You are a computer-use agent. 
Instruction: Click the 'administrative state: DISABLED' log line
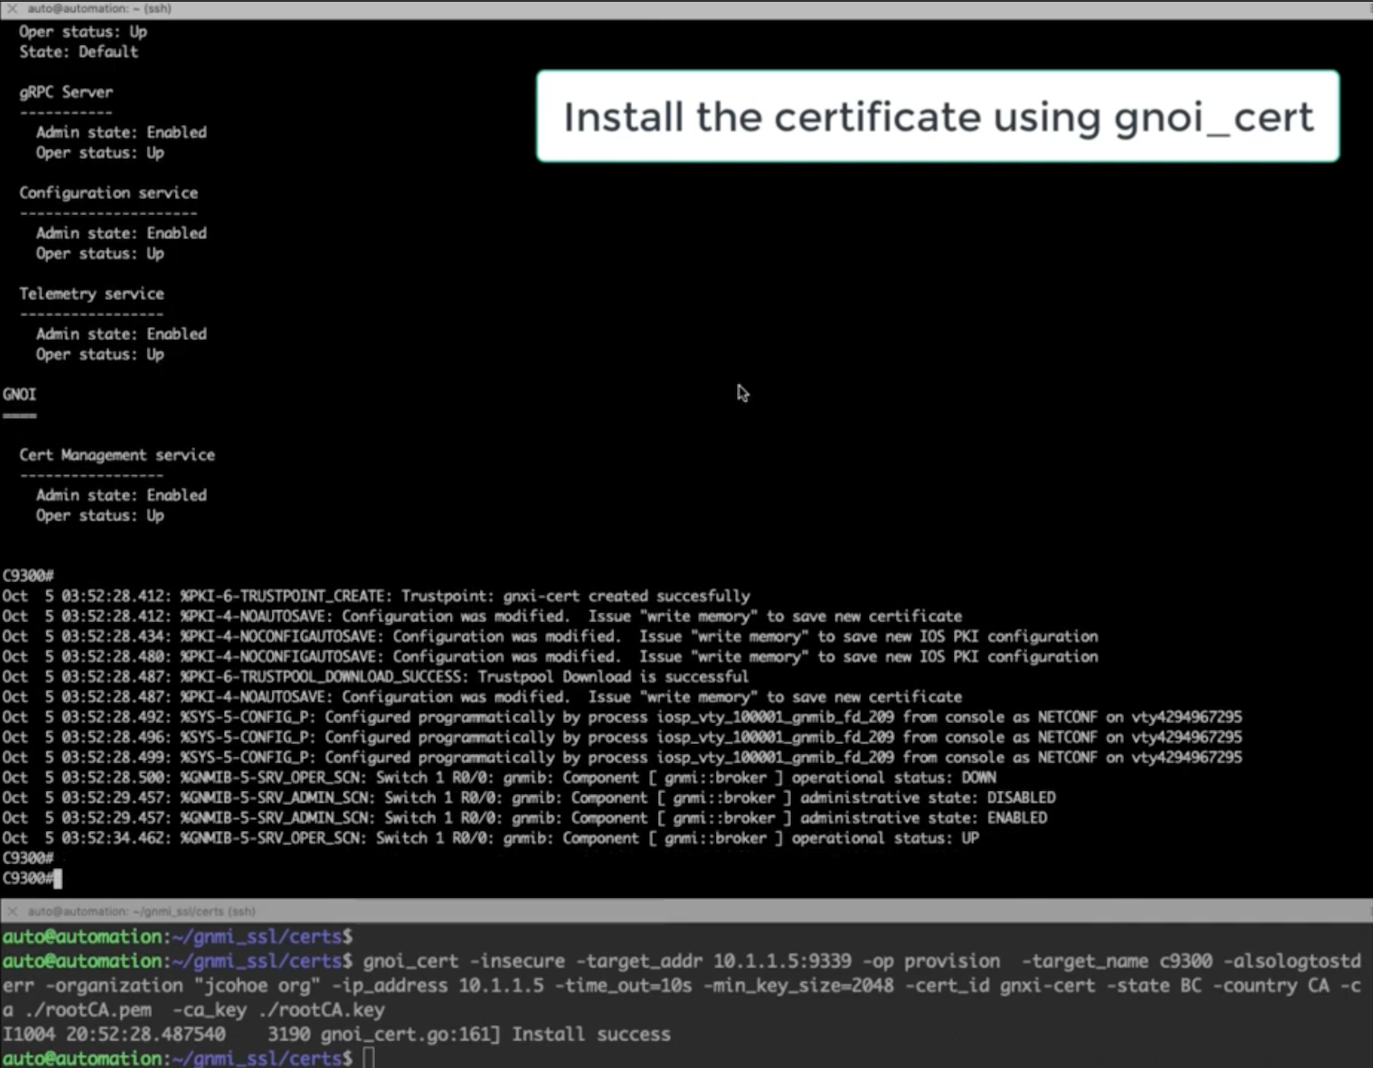[x=529, y=797]
